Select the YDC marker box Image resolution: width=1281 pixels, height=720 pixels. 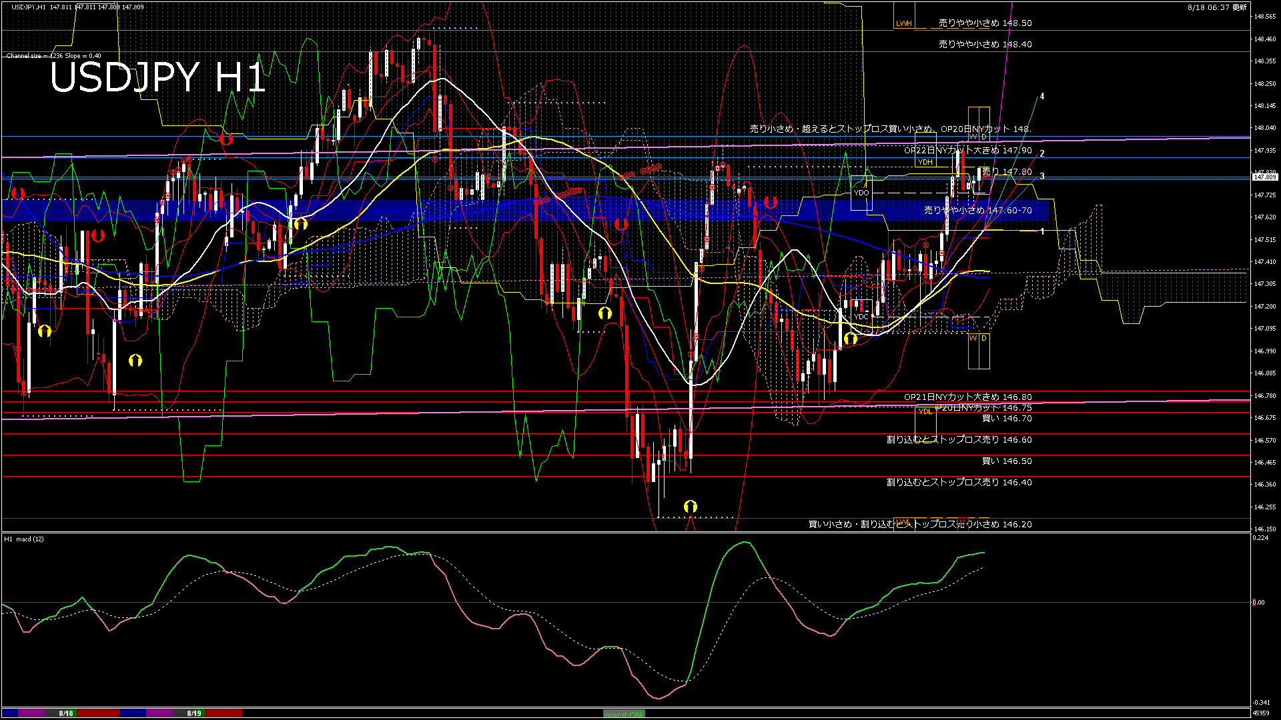[861, 317]
